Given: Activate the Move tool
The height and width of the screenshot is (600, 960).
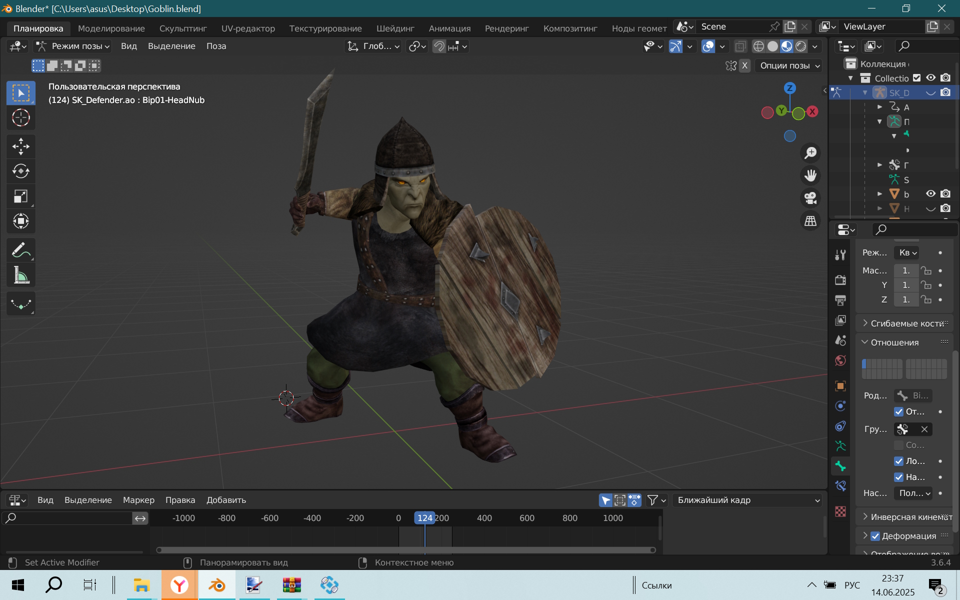Looking at the screenshot, I should (x=20, y=146).
